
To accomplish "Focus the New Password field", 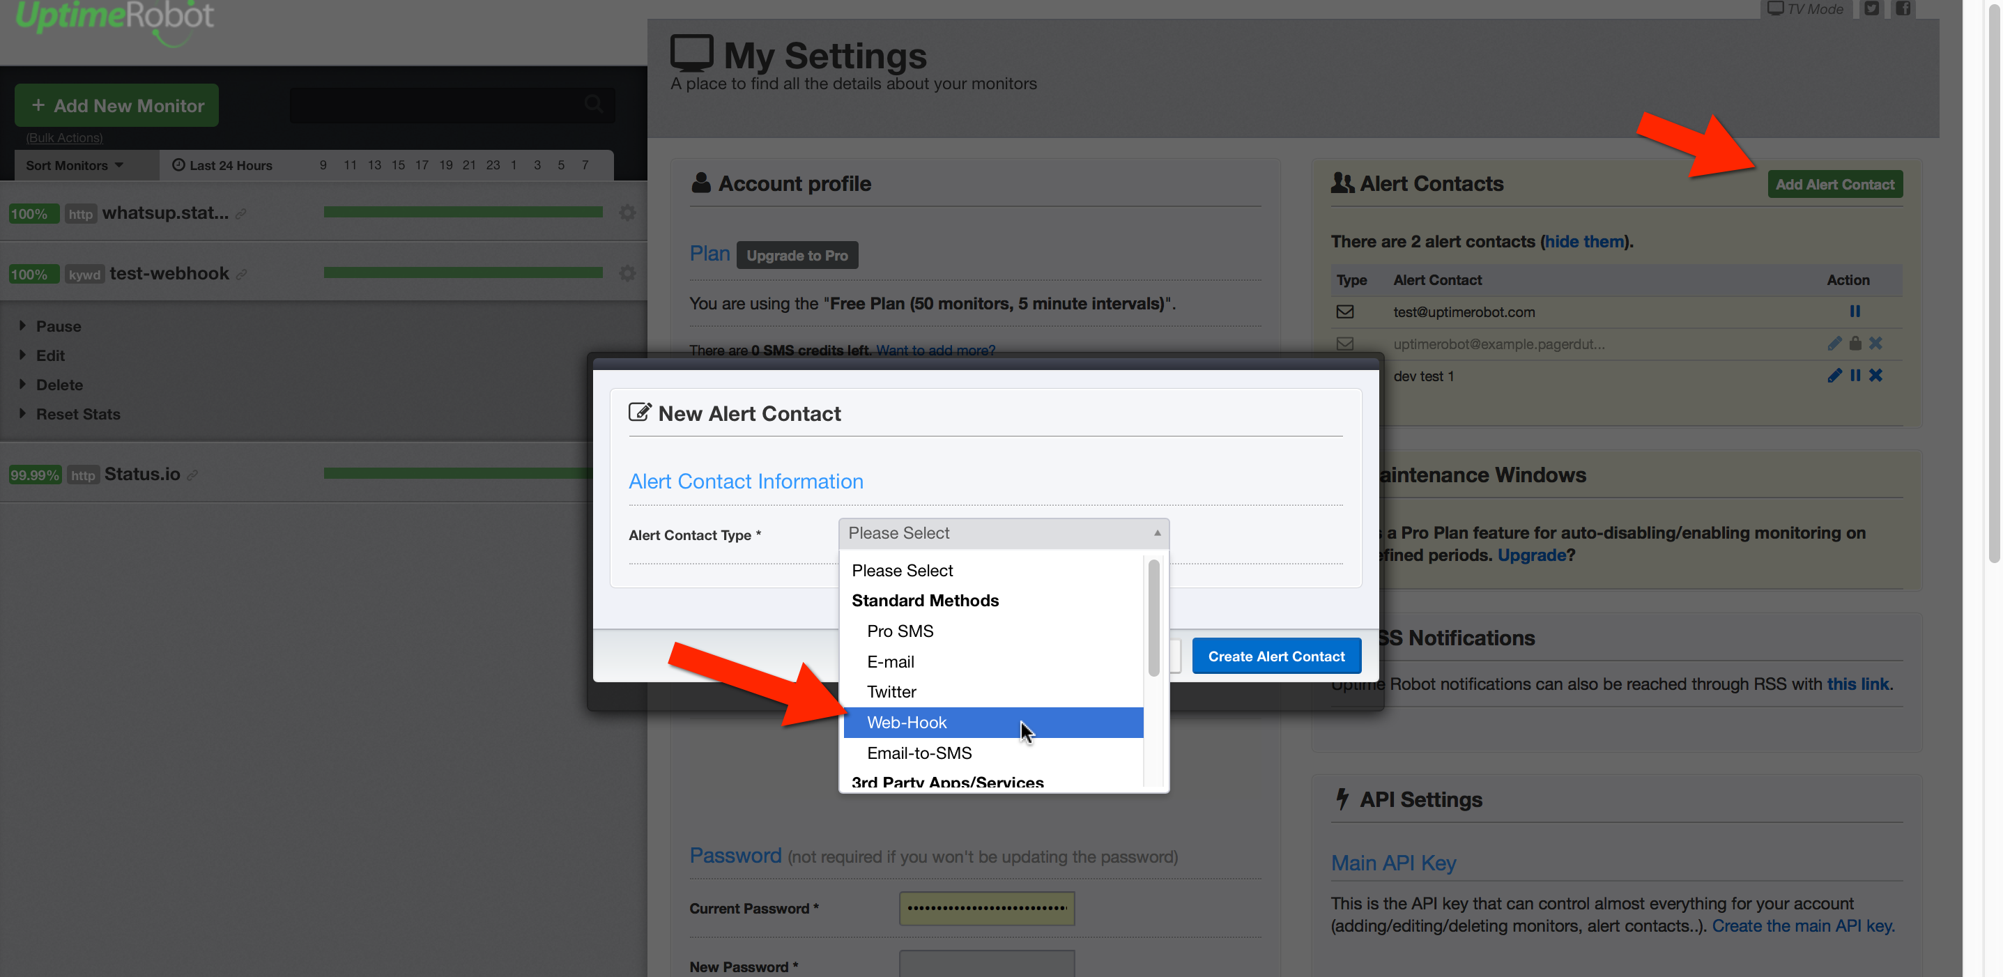I will [987, 964].
